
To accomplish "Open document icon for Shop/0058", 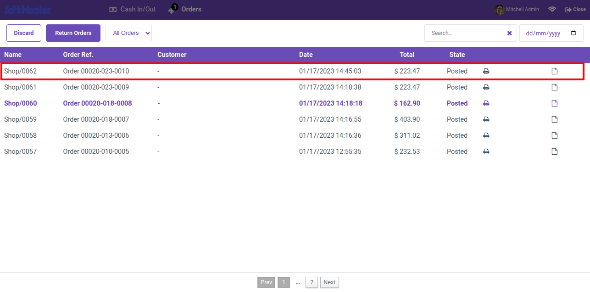I will [x=554, y=135].
